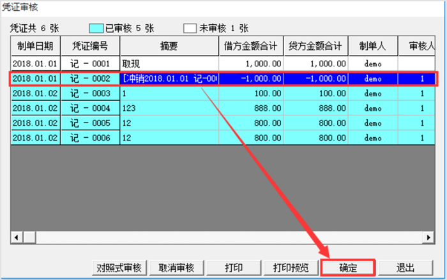Click the 制单日期 column header
Image resolution: width=447 pixels, height=280 pixels.
coord(35,46)
